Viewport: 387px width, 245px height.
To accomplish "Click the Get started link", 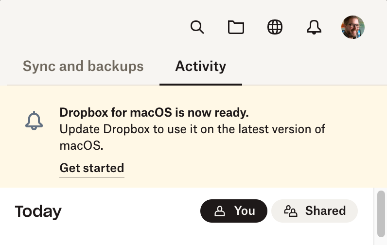I will pos(91,168).
